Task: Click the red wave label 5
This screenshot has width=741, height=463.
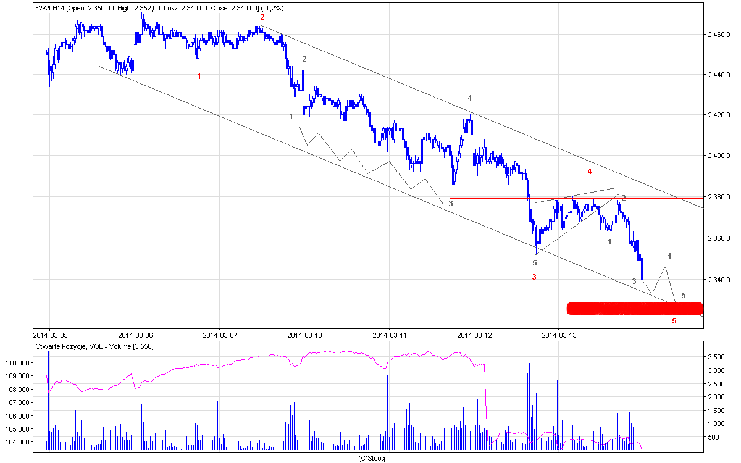Action: 674,321
